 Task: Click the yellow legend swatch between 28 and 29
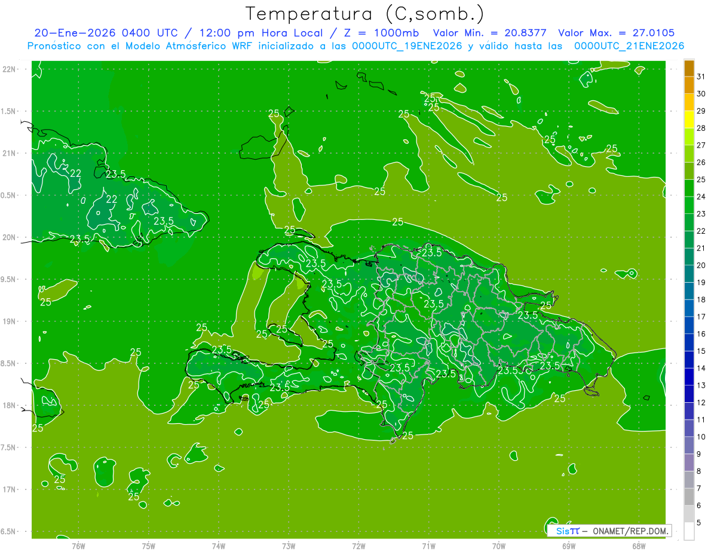pyautogui.click(x=689, y=120)
